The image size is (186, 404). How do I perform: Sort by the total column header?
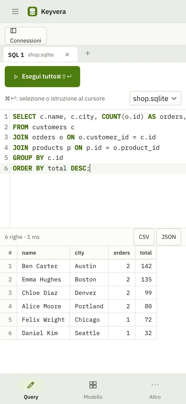coord(146,253)
